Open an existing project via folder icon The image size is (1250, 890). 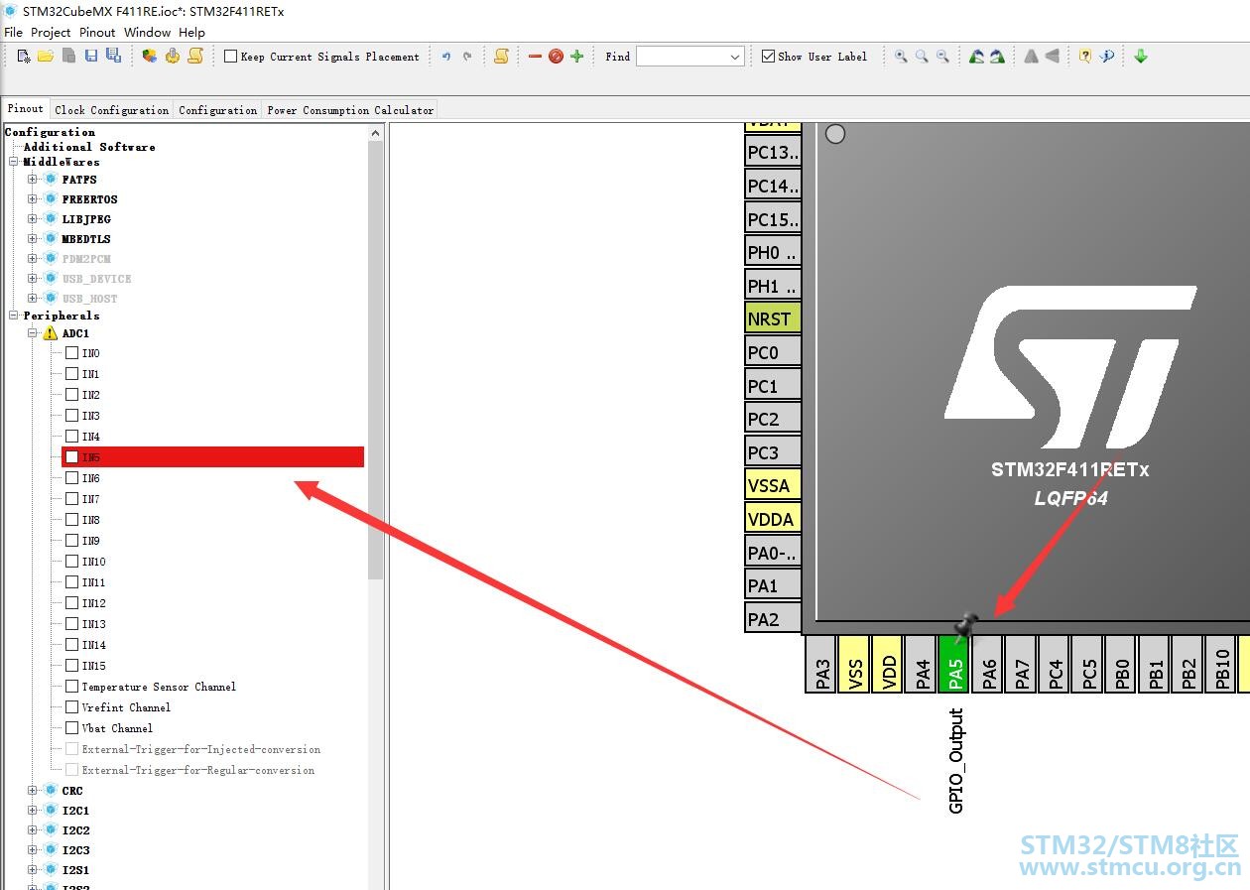[x=46, y=57]
